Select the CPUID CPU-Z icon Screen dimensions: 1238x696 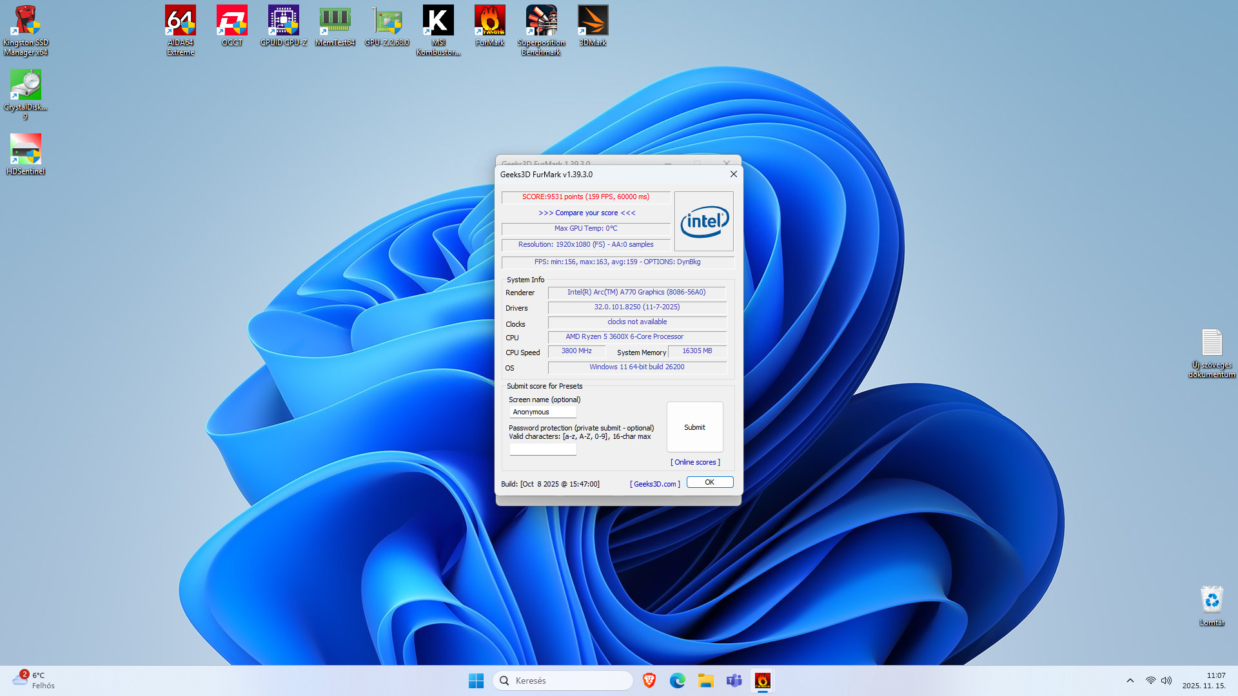[x=284, y=22]
